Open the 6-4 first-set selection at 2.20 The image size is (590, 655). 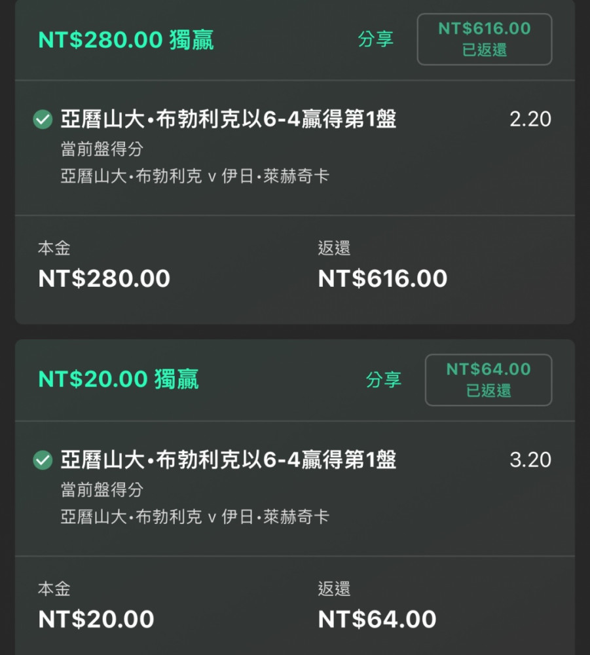tap(229, 119)
